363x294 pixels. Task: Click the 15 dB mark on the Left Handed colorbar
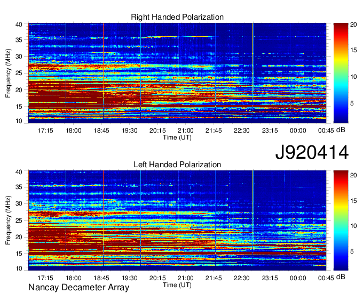click(x=353, y=201)
